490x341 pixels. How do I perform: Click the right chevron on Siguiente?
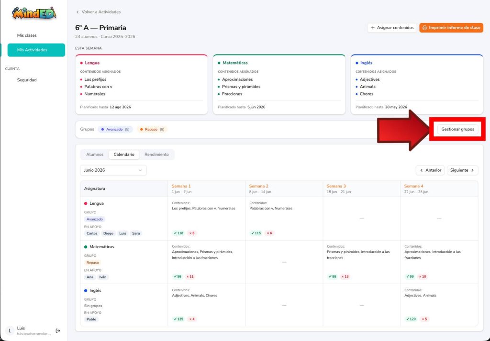click(x=472, y=170)
